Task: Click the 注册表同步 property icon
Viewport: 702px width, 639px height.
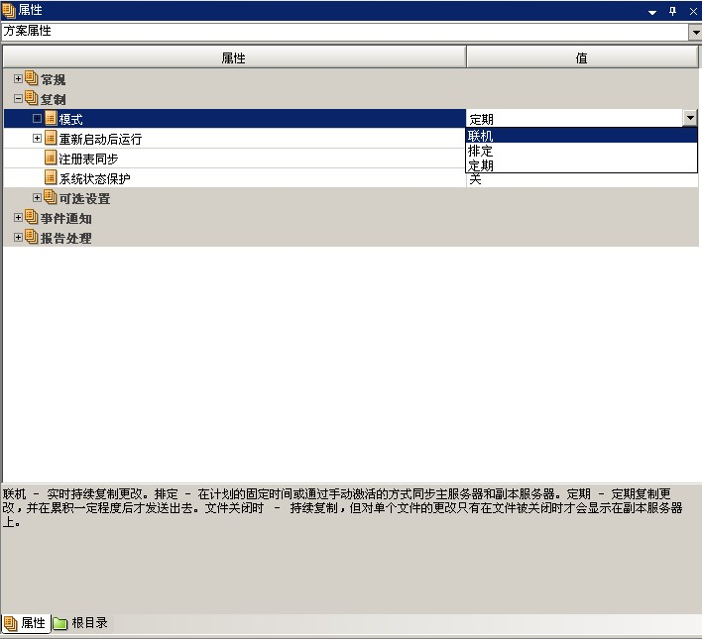Action: point(51,159)
